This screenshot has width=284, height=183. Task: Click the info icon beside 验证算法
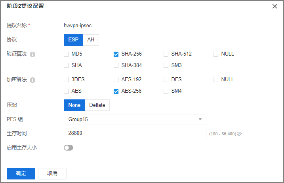32,54
